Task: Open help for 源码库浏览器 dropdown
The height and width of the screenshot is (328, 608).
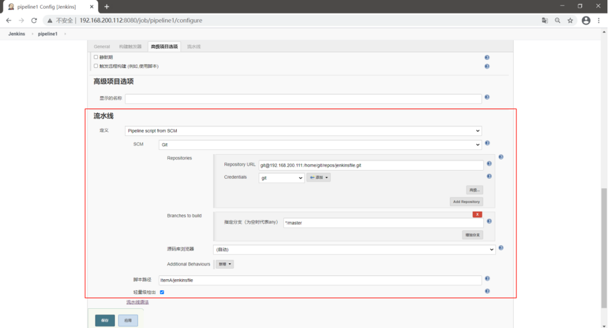Action: pyautogui.click(x=500, y=248)
